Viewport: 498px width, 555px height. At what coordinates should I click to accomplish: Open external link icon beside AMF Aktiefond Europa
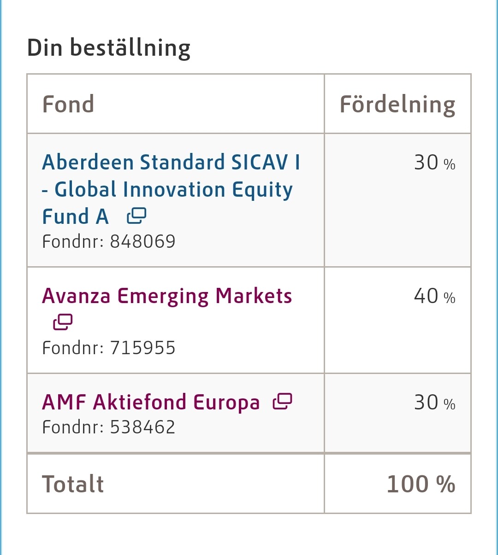(282, 402)
